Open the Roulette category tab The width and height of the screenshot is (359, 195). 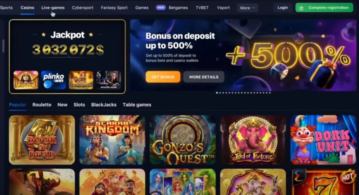[x=42, y=105]
